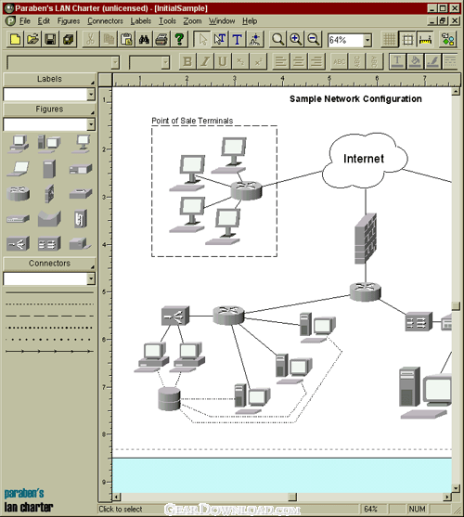
Task: Open a file using the folder icon
Action: point(33,40)
